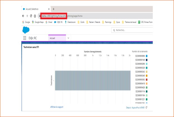The width and height of the screenshot is (174, 117).
Task: Click legend label D2300001221
Action: [x=140, y=99]
